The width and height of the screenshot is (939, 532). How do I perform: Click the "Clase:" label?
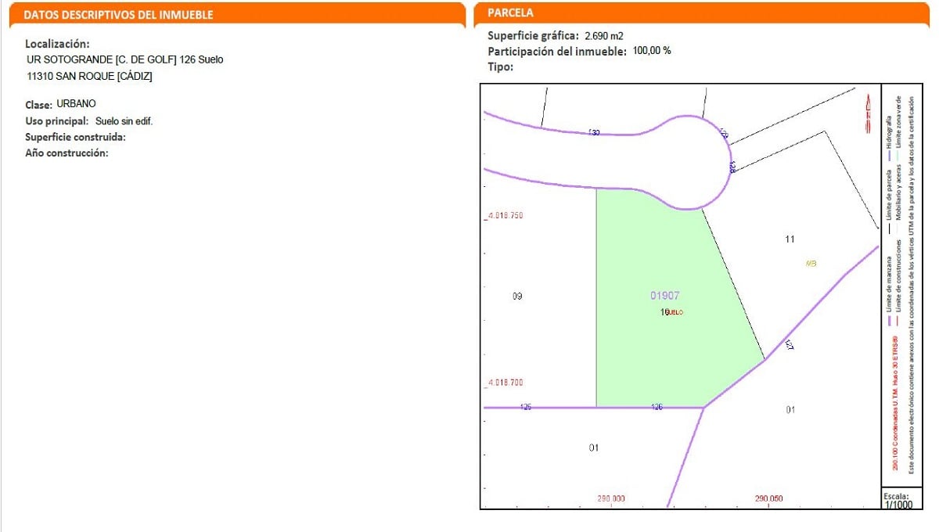pyautogui.click(x=39, y=104)
